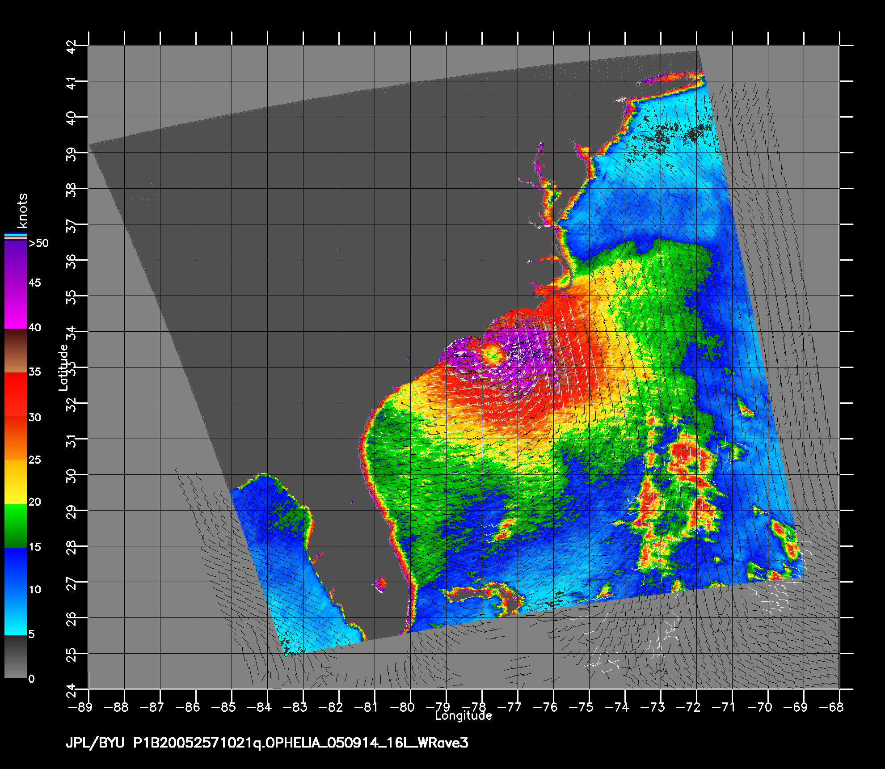This screenshot has height=769, width=885.
Task: Click the longitude tick label '-73'
Action: tap(652, 707)
